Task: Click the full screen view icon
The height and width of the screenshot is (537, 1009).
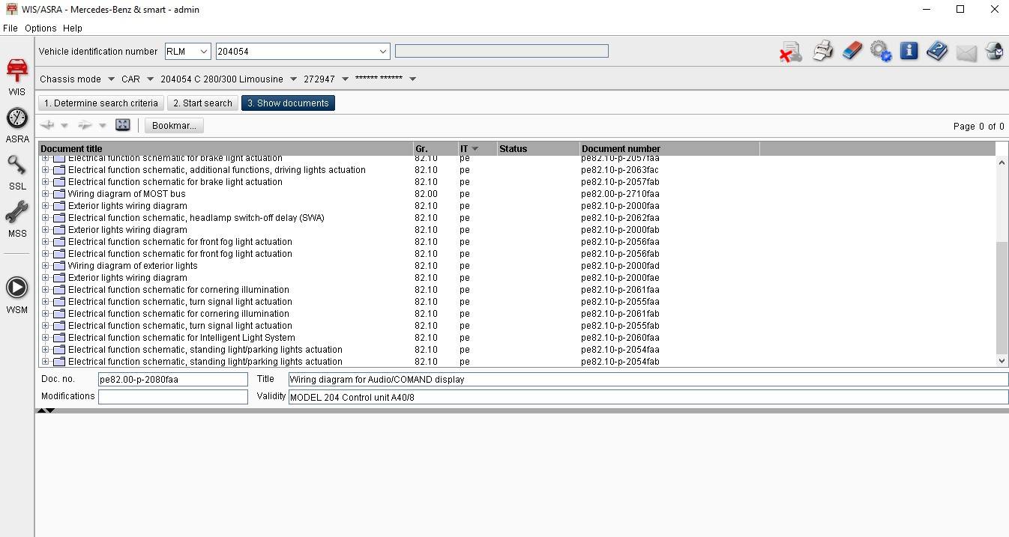Action: tap(123, 125)
